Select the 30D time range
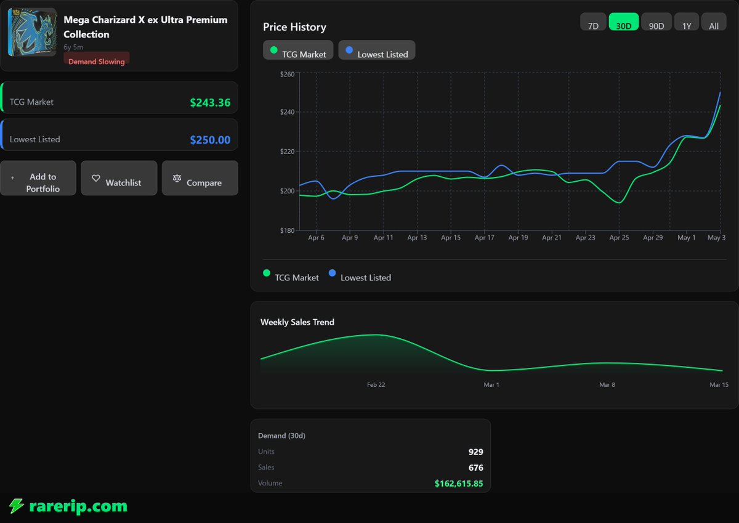 coord(624,22)
